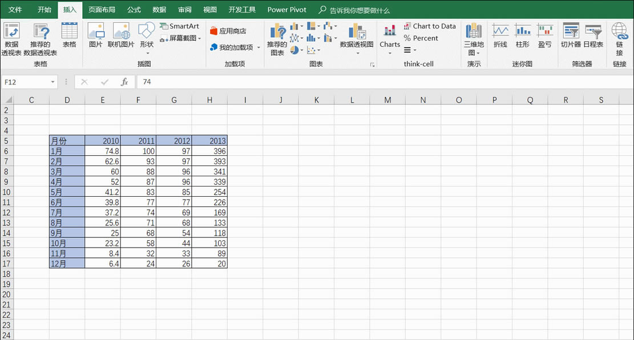Open the Power Pivot tab
The height and width of the screenshot is (340, 634).
pyautogui.click(x=286, y=9)
